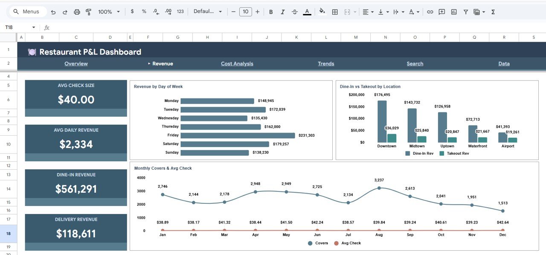Open the fill color picker

(322, 12)
